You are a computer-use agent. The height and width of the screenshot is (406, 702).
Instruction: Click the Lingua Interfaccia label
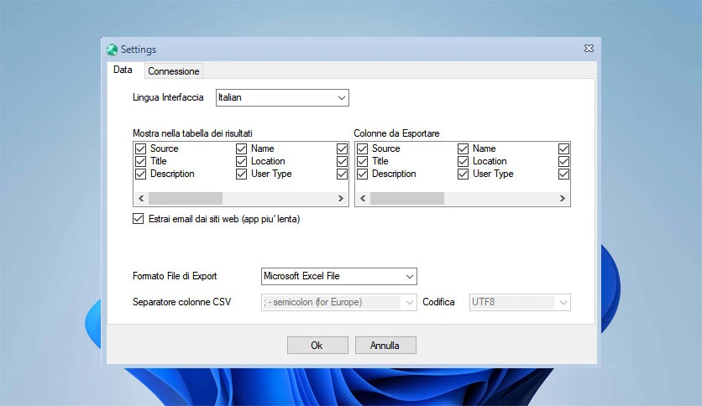pyautogui.click(x=168, y=97)
